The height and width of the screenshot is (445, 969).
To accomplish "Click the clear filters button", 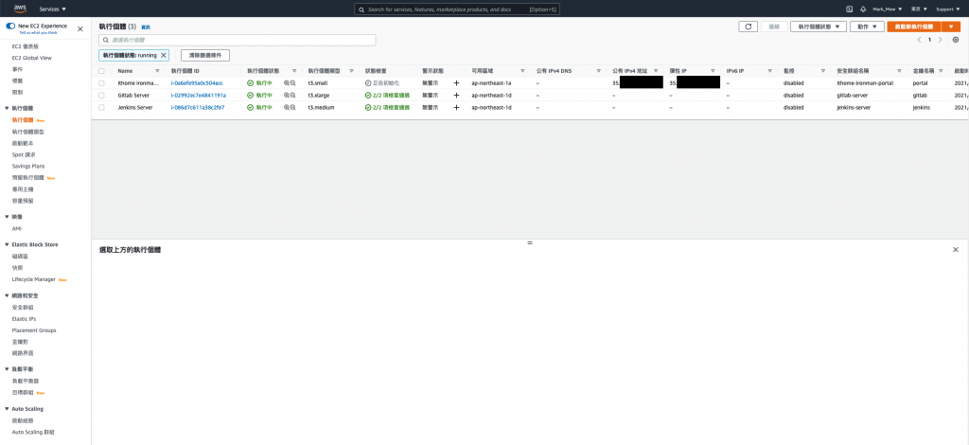I will pos(205,55).
